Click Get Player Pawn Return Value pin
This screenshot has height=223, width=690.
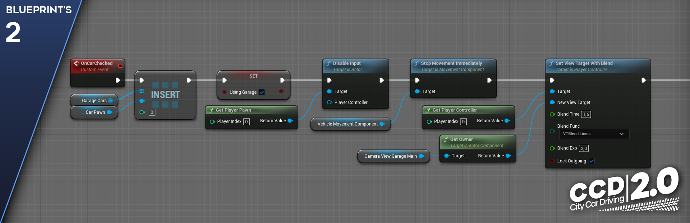[290, 121]
